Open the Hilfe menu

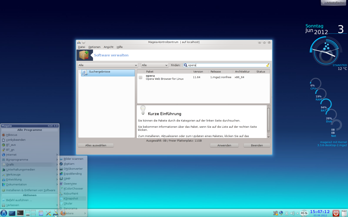[120, 47]
